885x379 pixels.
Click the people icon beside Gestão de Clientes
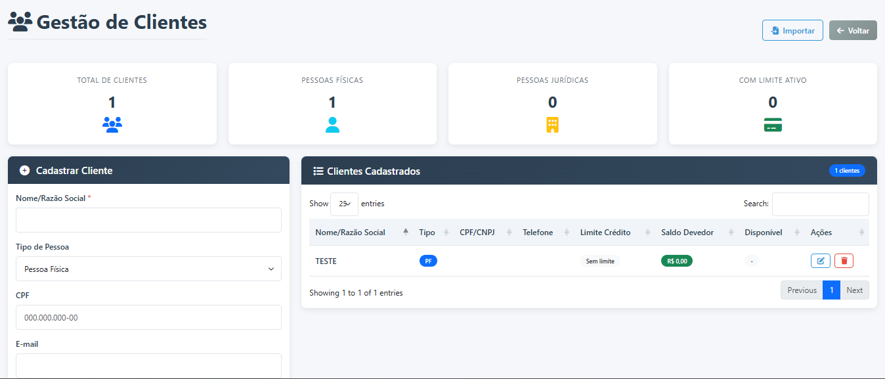[x=20, y=22]
